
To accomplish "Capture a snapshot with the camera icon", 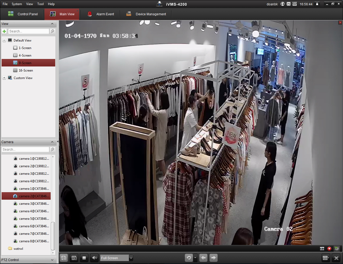I will [322, 249].
